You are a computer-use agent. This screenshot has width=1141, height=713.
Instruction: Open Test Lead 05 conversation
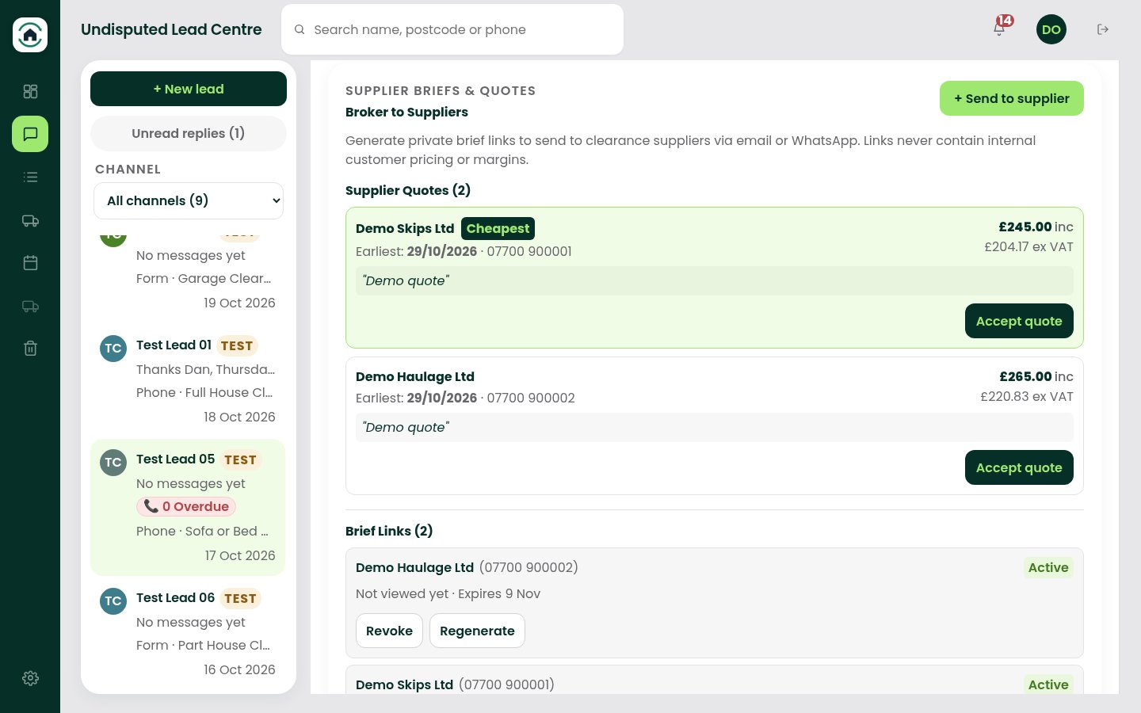pyautogui.click(x=188, y=507)
